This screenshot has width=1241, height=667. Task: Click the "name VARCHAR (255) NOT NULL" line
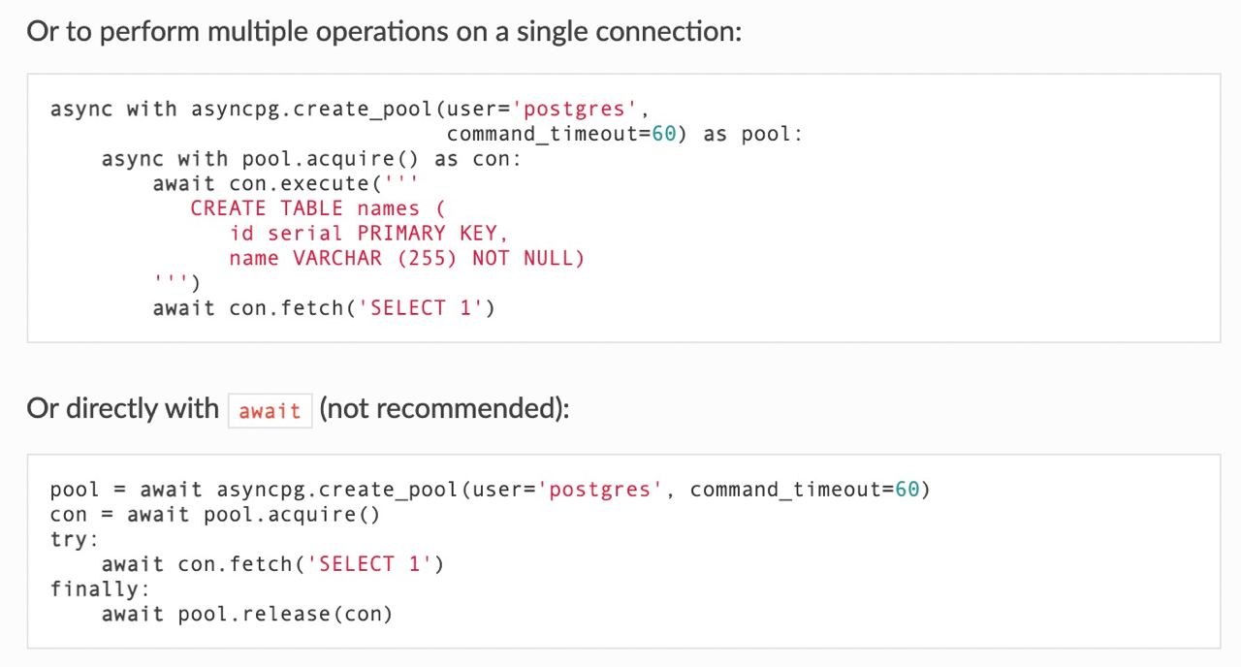tap(407, 259)
